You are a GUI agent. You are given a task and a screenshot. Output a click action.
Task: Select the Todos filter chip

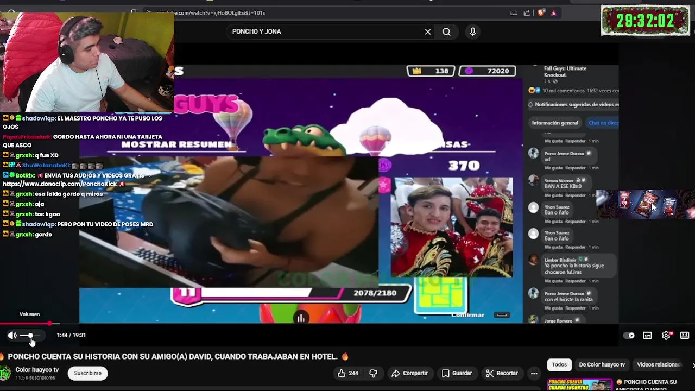pyautogui.click(x=559, y=365)
